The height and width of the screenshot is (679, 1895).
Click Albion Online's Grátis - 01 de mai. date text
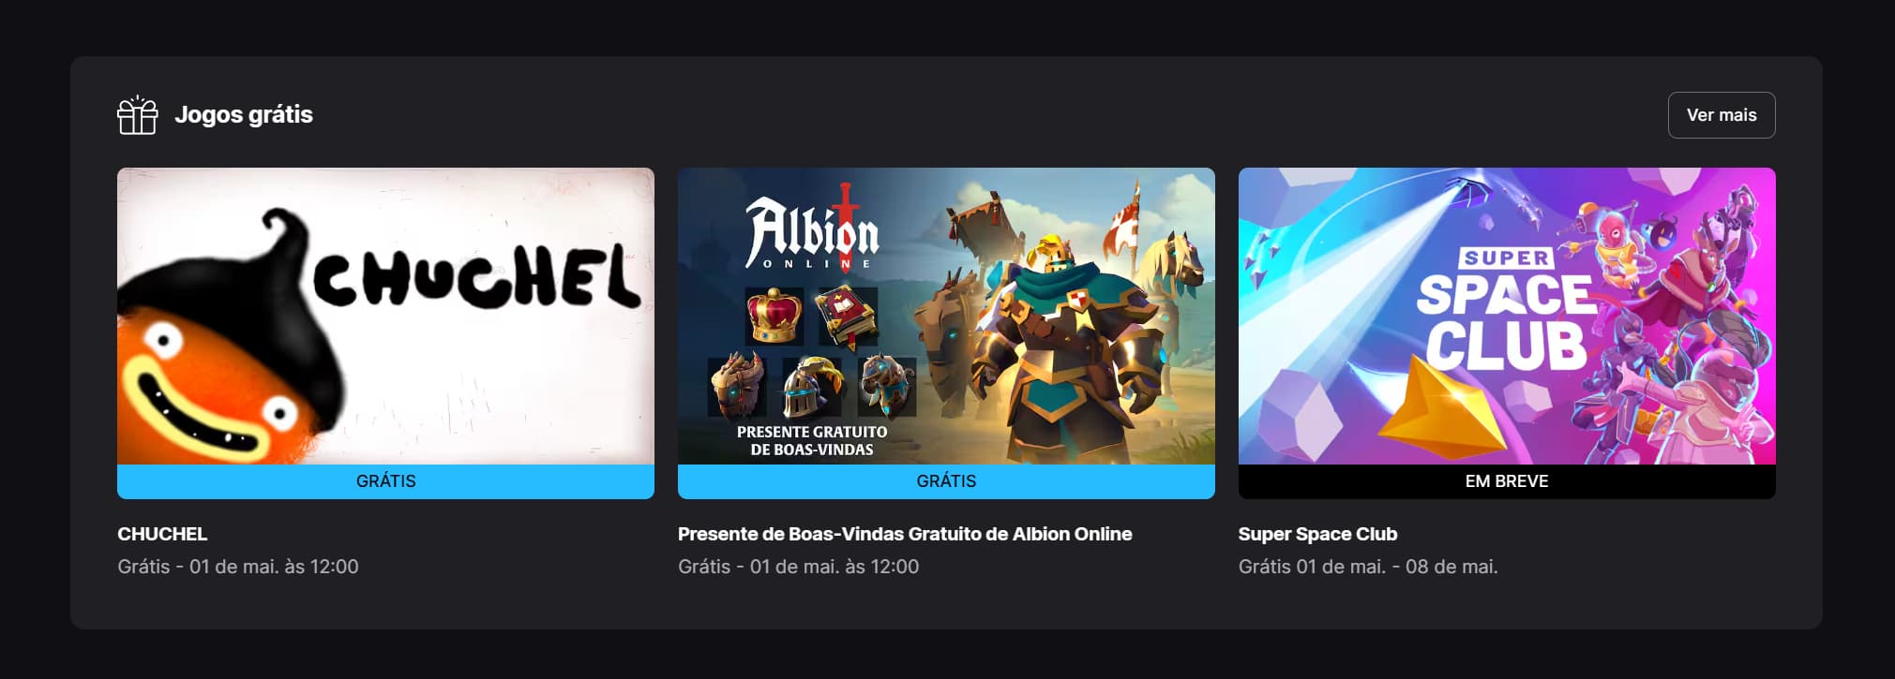coord(798,567)
